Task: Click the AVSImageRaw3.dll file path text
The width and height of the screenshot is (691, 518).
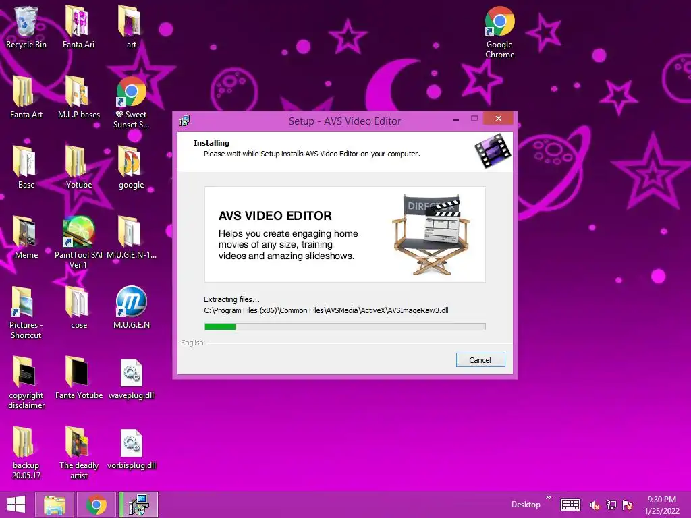Action: 326,310
